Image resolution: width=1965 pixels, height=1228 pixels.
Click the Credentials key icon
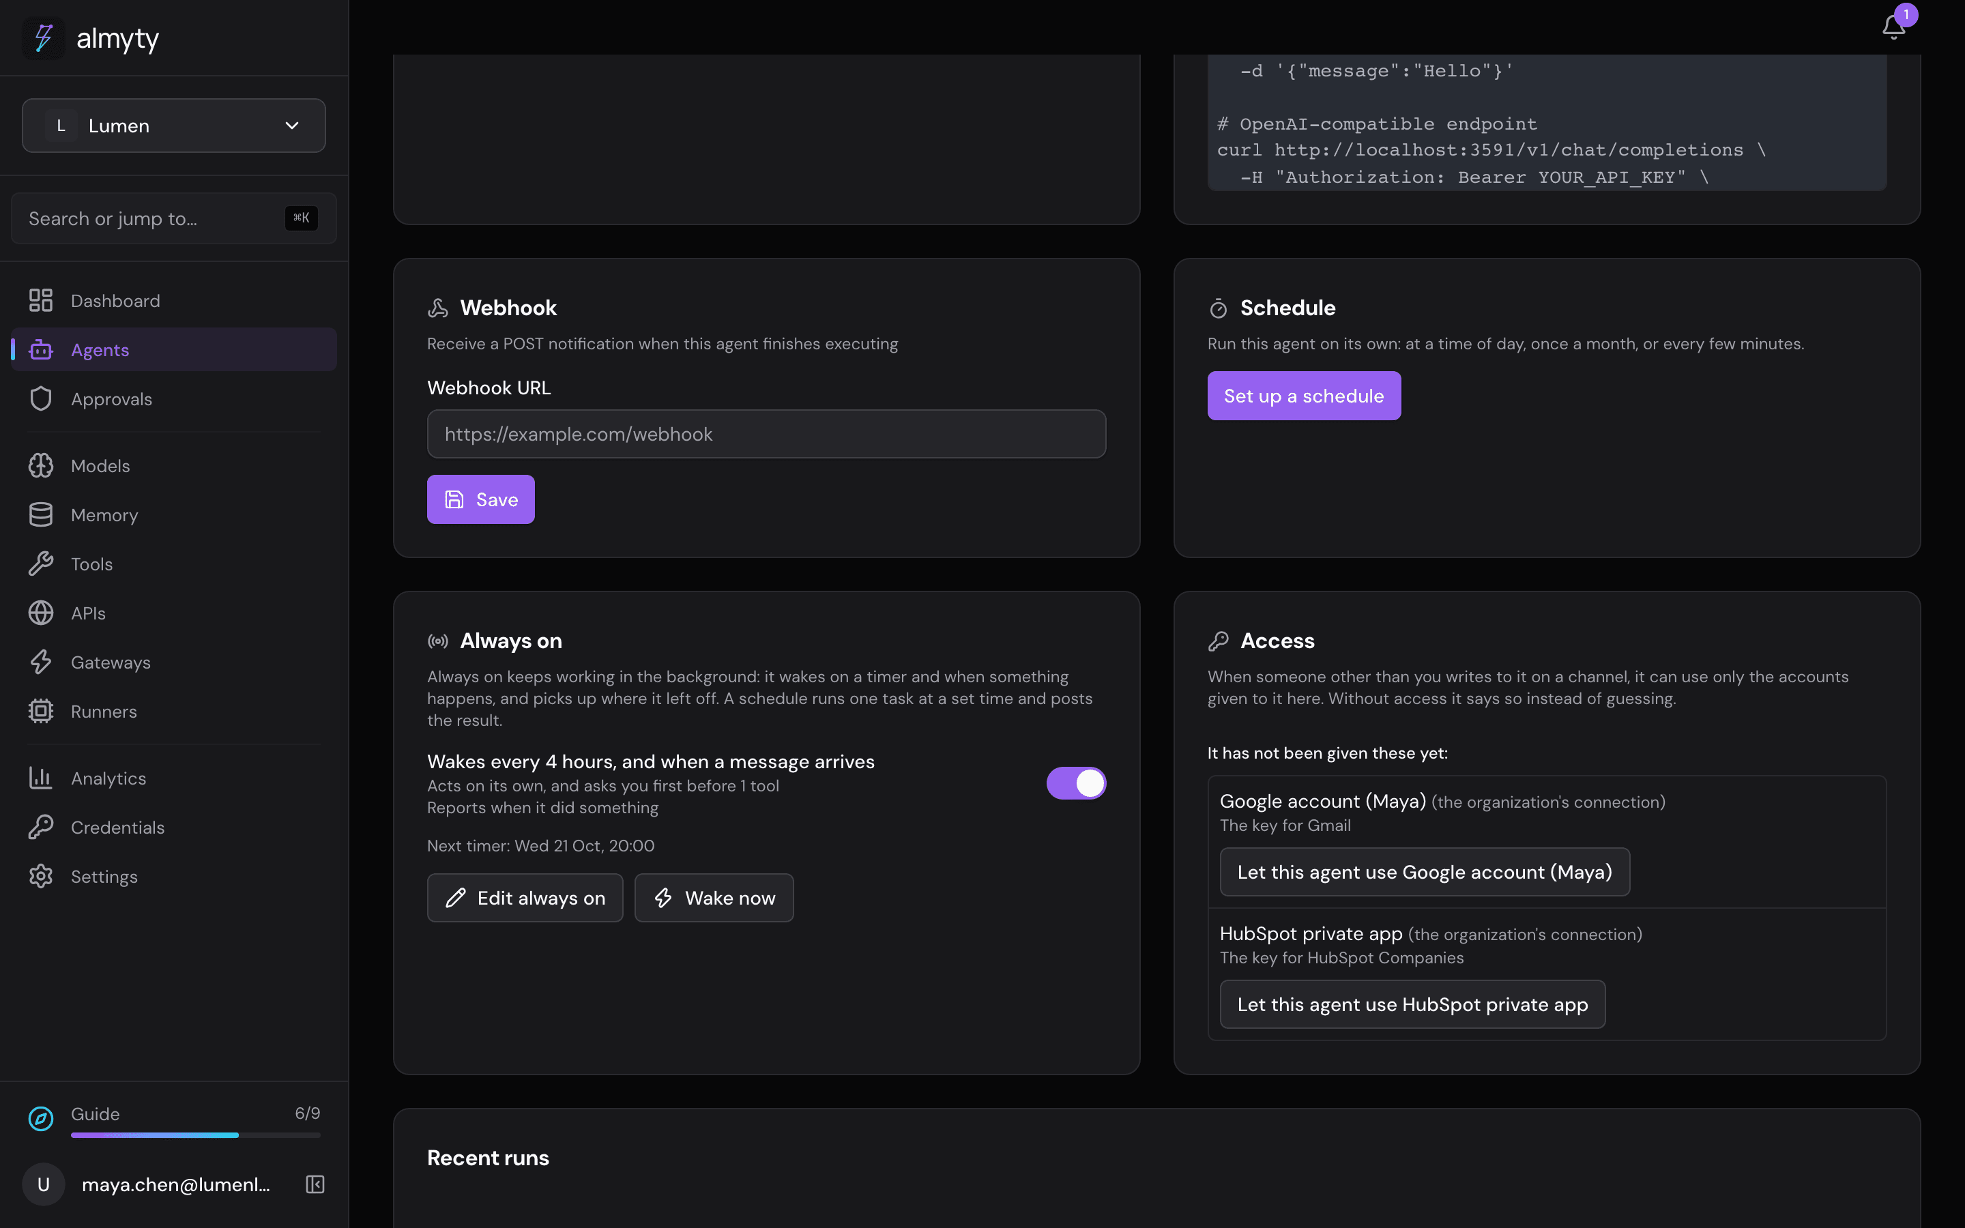pos(41,827)
